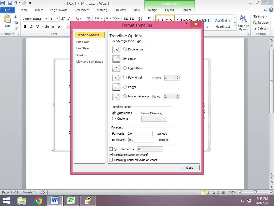Open Glow and Soft Edges section
This screenshot has width=274, height=206.
tap(89, 62)
